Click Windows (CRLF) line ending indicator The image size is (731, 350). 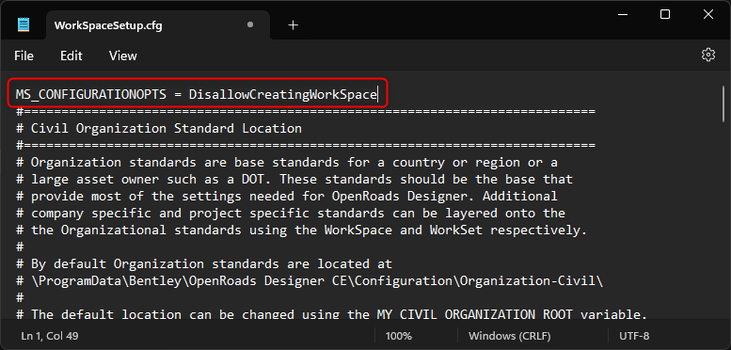click(x=510, y=336)
